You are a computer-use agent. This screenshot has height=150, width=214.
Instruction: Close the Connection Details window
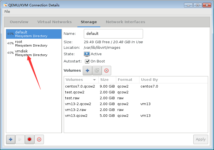click(207, 5)
